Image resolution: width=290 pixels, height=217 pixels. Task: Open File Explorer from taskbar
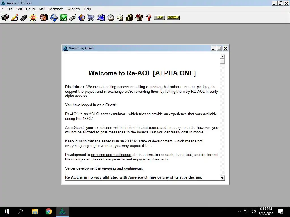pos(35,211)
